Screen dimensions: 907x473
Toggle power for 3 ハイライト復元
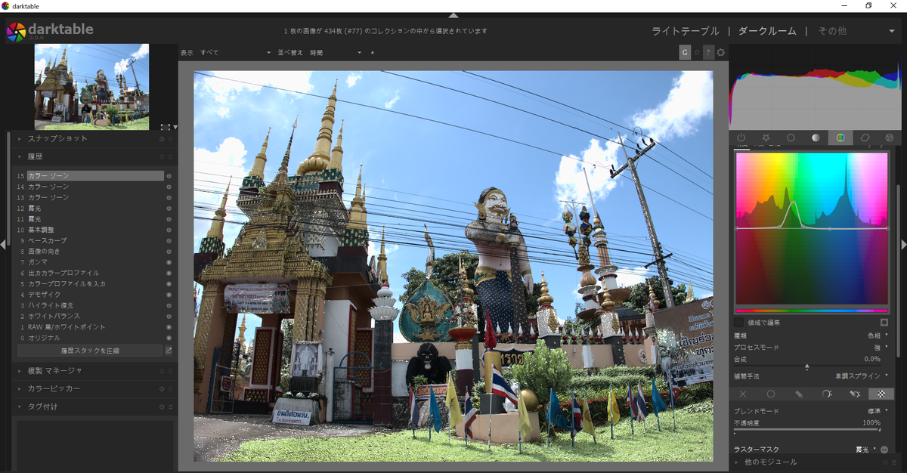click(x=169, y=305)
